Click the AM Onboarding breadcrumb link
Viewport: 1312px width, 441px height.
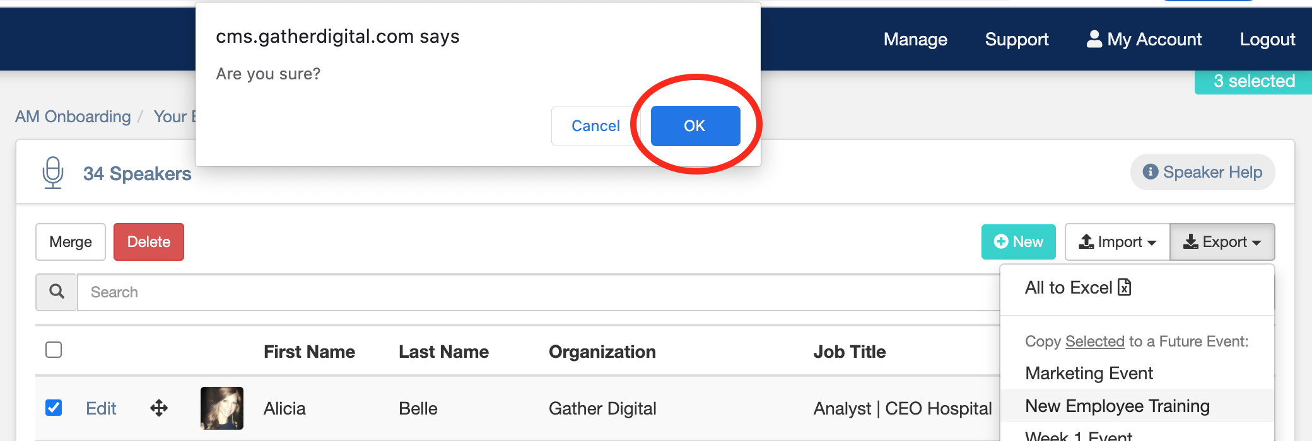click(x=73, y=117)
